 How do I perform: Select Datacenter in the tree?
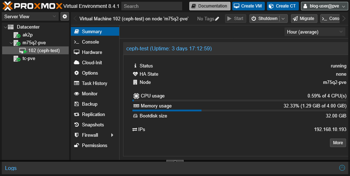[x=28, y=27]
